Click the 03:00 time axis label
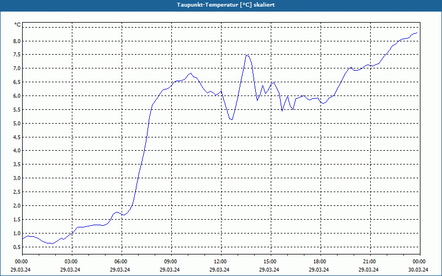The height and width of the screenshot is (276, 442). pos(72,262)
